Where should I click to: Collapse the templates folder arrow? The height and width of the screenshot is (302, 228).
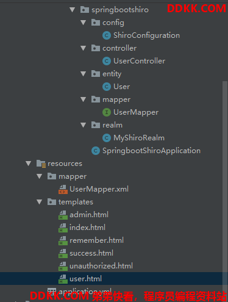pyautogui.click(x=39, y=202)
